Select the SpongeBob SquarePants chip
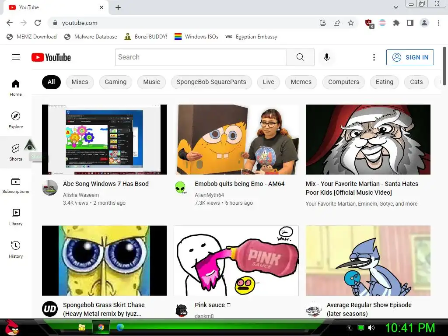448x336 pixels. pos(211,82)
